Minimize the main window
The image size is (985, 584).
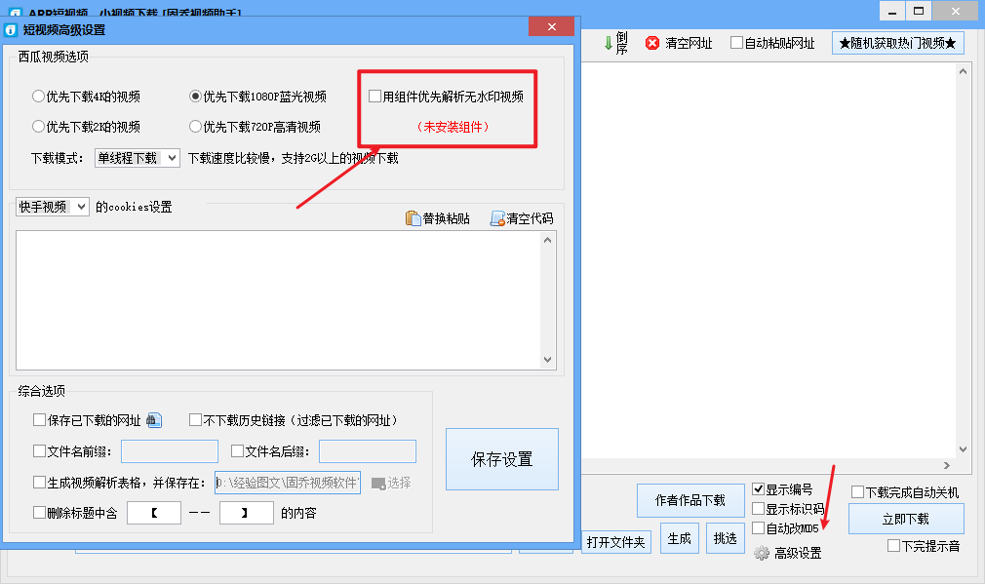[x=892, y=11]
